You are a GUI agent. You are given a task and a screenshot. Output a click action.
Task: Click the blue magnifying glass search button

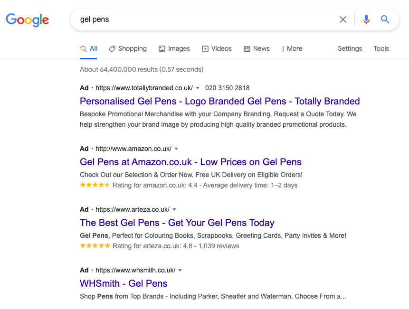click(385, 19)
